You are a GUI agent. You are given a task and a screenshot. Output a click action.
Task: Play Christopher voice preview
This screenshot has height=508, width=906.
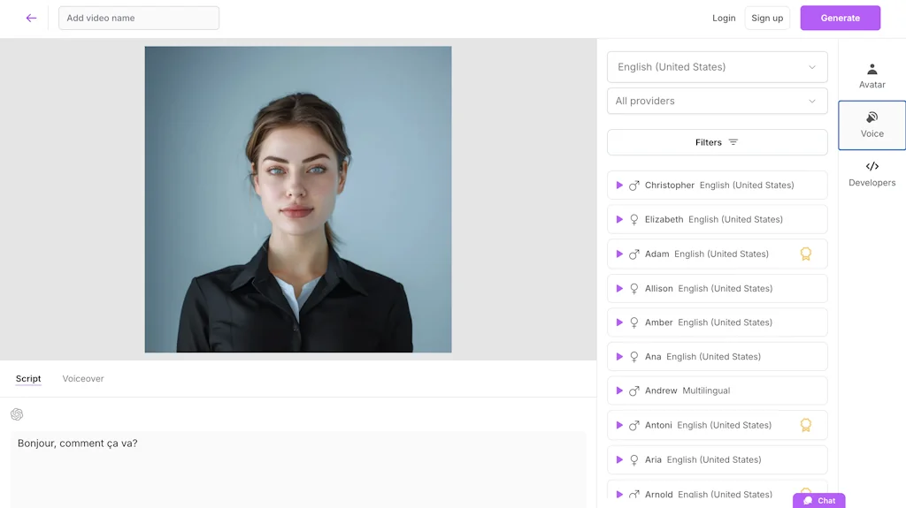619,186
